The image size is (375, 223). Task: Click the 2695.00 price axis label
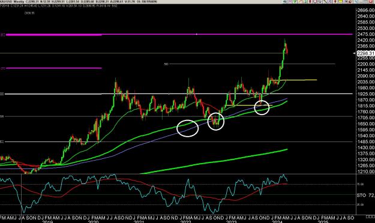click(x=365, y=10)
